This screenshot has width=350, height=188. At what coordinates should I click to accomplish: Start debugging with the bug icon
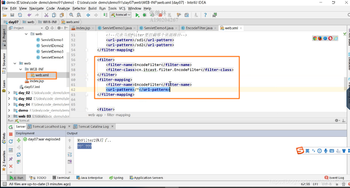145,15
